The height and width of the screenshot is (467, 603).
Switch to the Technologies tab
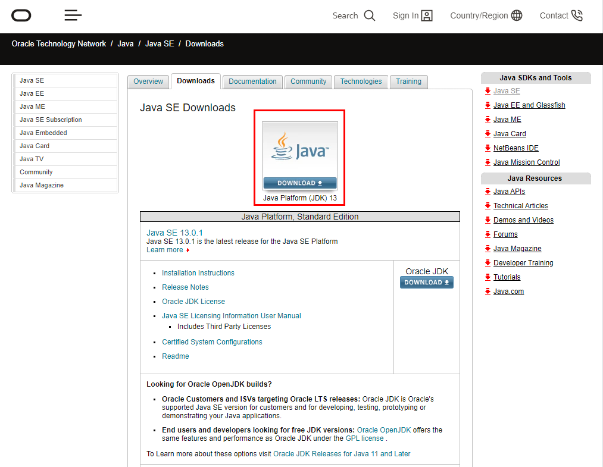[361, 82]
